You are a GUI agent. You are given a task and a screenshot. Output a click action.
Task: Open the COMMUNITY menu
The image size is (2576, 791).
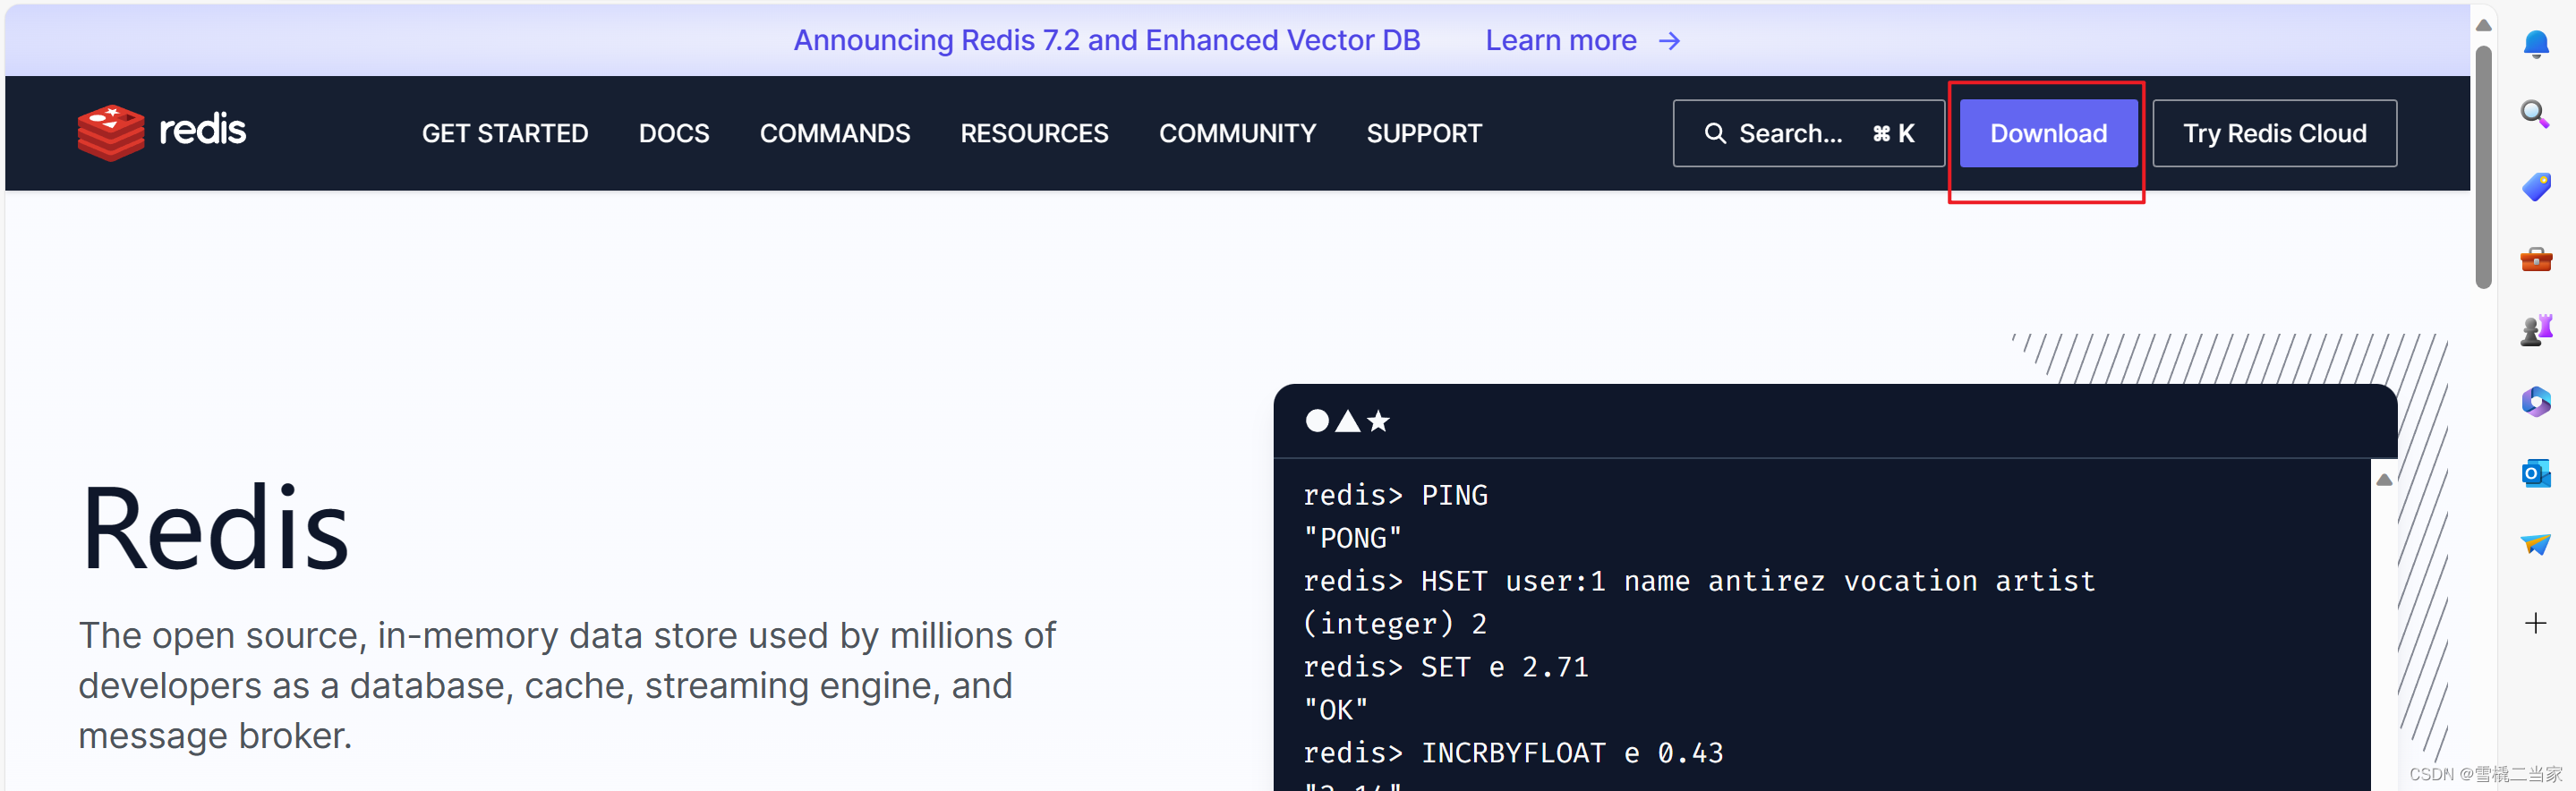(1237, 133)
